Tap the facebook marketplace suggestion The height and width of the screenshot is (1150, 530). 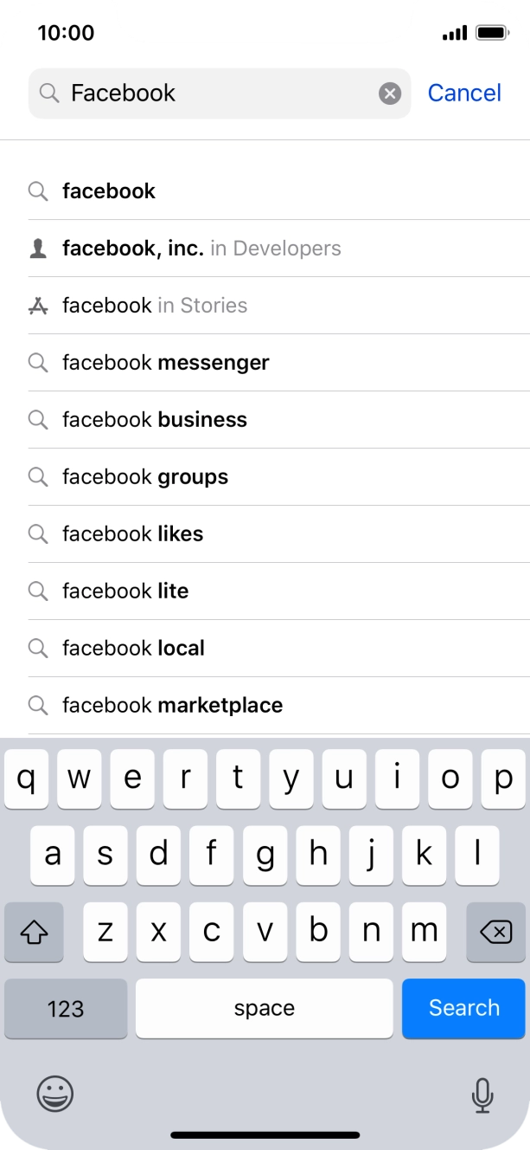pyautogui.click(x=171, y=705)
